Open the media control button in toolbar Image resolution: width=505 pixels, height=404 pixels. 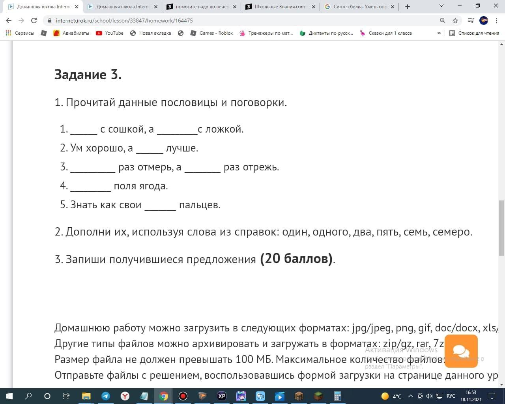point(471,21)
